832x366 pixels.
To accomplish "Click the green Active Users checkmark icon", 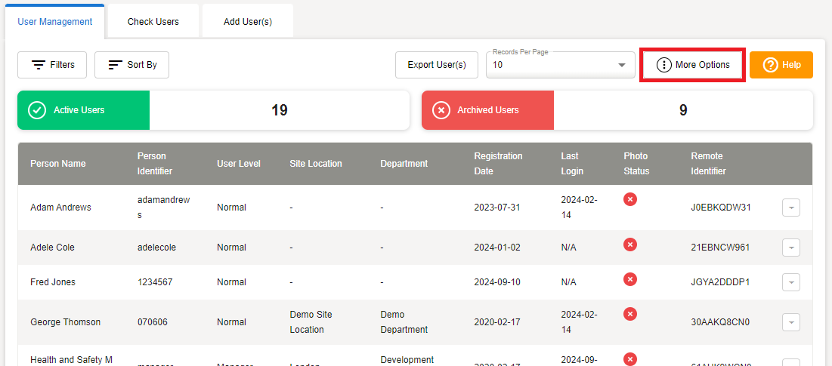I will pos(37,110).
